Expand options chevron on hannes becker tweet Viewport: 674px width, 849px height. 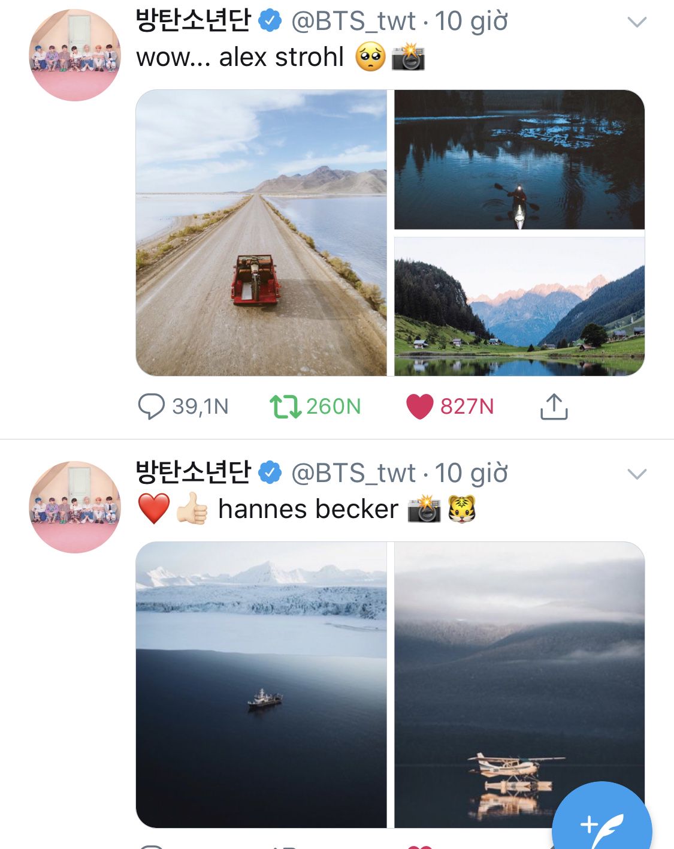click(x=636, y=474)
